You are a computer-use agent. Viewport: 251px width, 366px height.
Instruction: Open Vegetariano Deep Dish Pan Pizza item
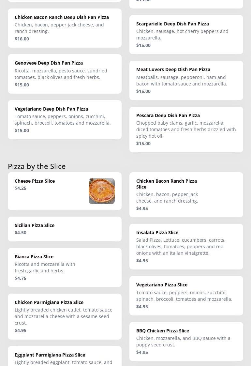pyautogui.click(x=51, y=109)
